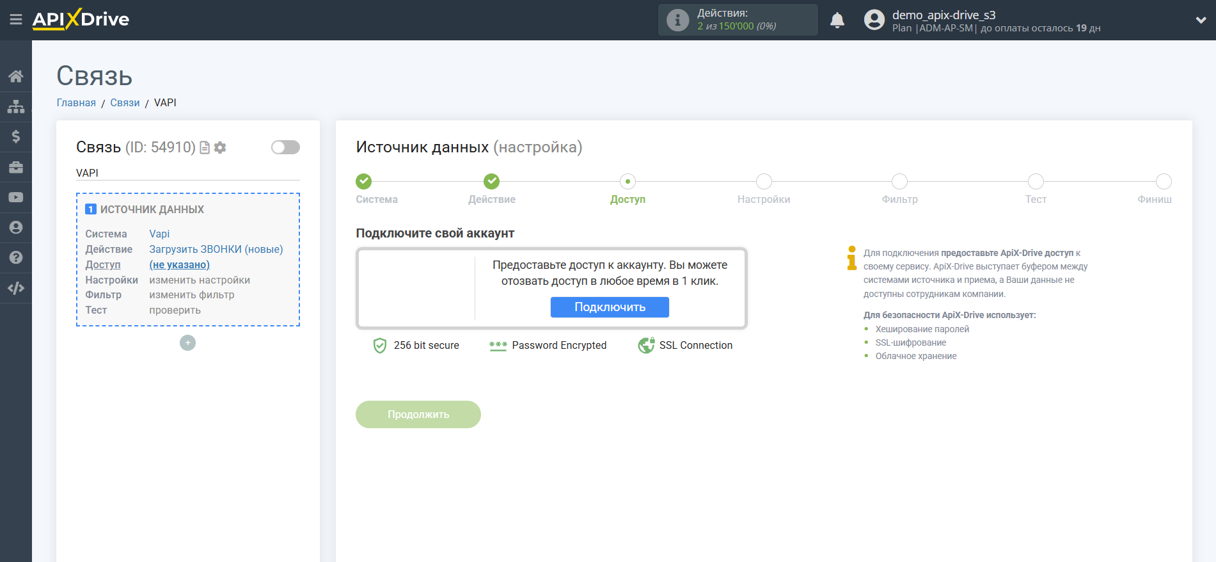
Task: Open the user profile sidebar icon
Action: 16,227
